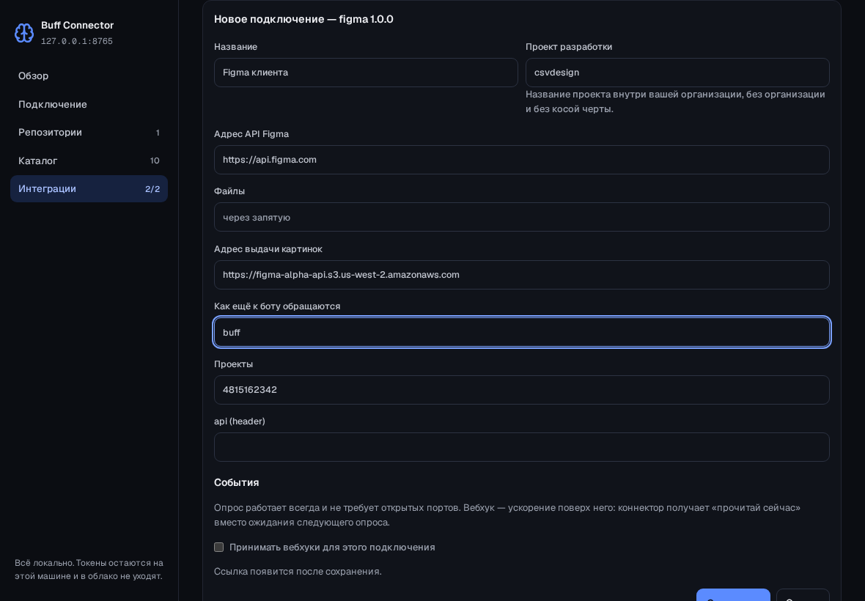This screenshot has height=601, width=865.
Task: Click the Проекты field label
Action: coord(233,364)
